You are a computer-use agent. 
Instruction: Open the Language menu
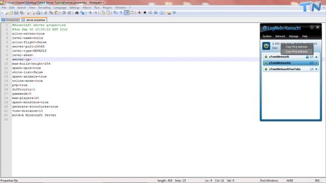(x=60, y=8)
